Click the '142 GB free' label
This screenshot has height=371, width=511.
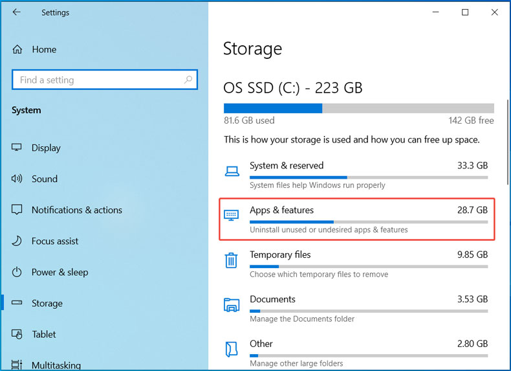click(x=472, y=120)
